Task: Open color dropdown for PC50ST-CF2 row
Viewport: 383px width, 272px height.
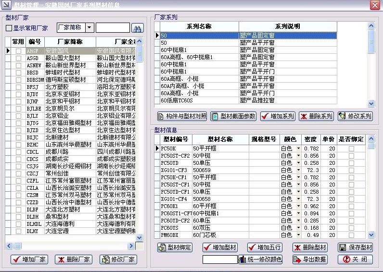Action: [298, 156]
